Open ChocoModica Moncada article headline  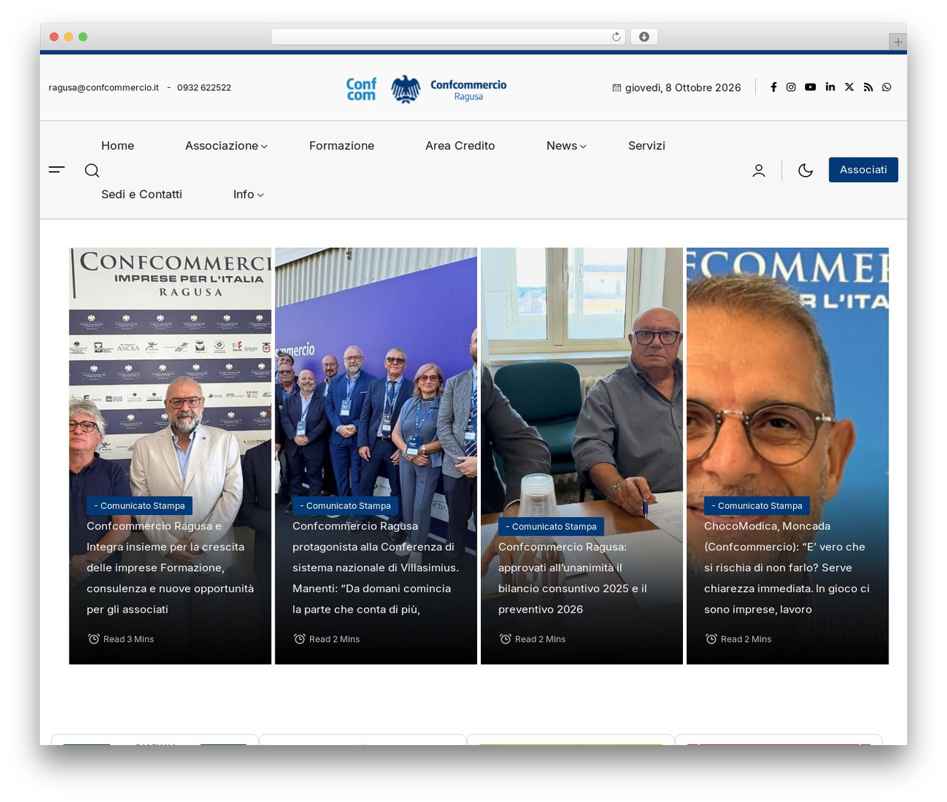click(x=787, y=568)
